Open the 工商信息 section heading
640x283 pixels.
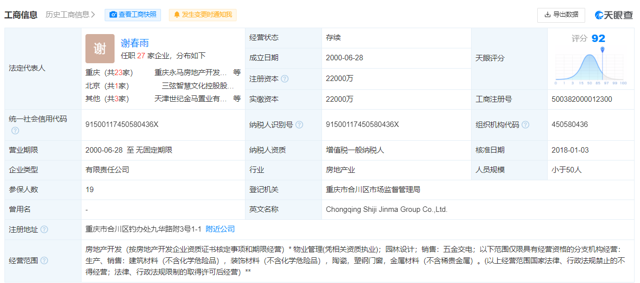point(21,15)
